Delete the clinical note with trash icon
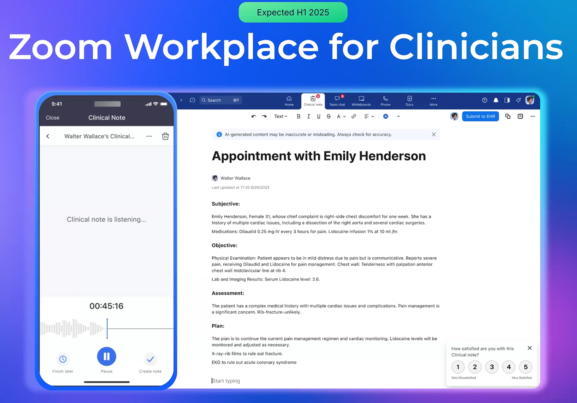This screenshot has width=577, height=403. (x=165, y=136)
